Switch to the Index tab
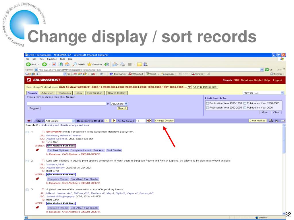Image resolution: width=294 pixels, height=220 pixels. point(79,93)
